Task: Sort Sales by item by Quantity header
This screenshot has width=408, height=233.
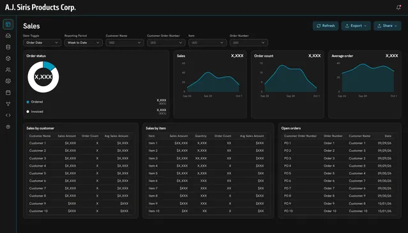Action: point(201,136)
